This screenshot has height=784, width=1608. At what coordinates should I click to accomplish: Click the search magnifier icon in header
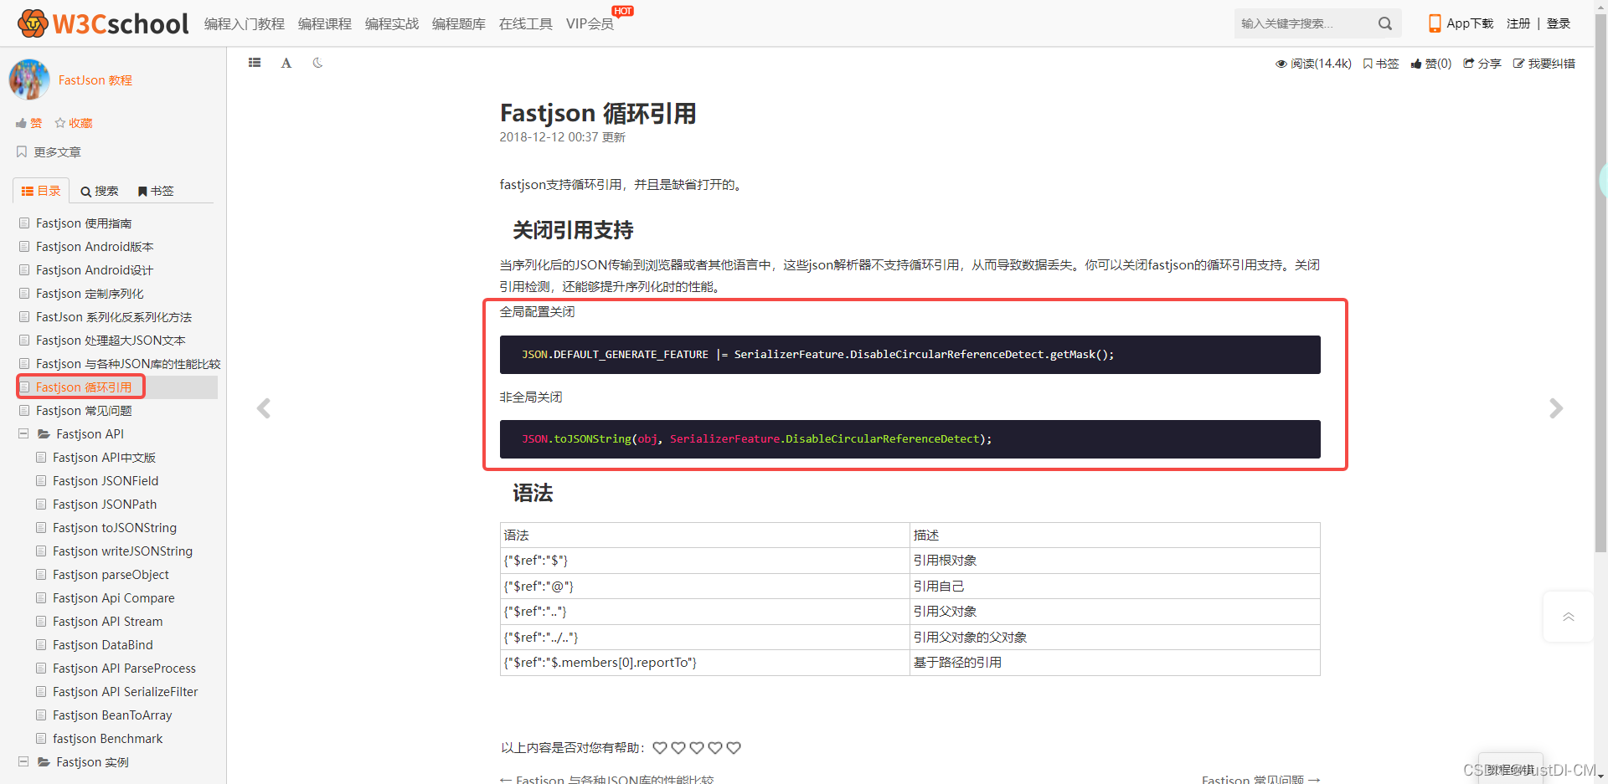tap(1385, 23)
